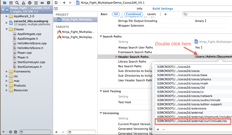Click the plus next to Levels to add build setting

coord(165,14)
